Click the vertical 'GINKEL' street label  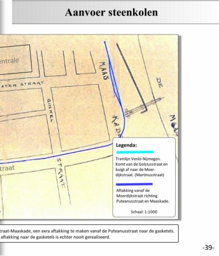(x=50, y=110)
